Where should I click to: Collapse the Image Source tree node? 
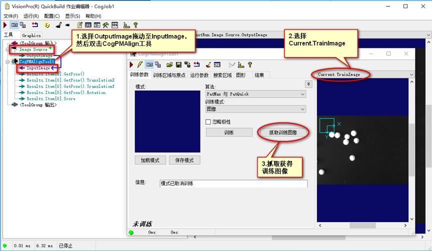[x=7, y=49]
